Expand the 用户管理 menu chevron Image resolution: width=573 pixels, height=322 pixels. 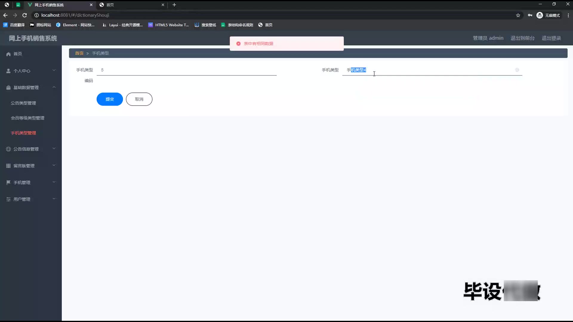click(54, 199)
